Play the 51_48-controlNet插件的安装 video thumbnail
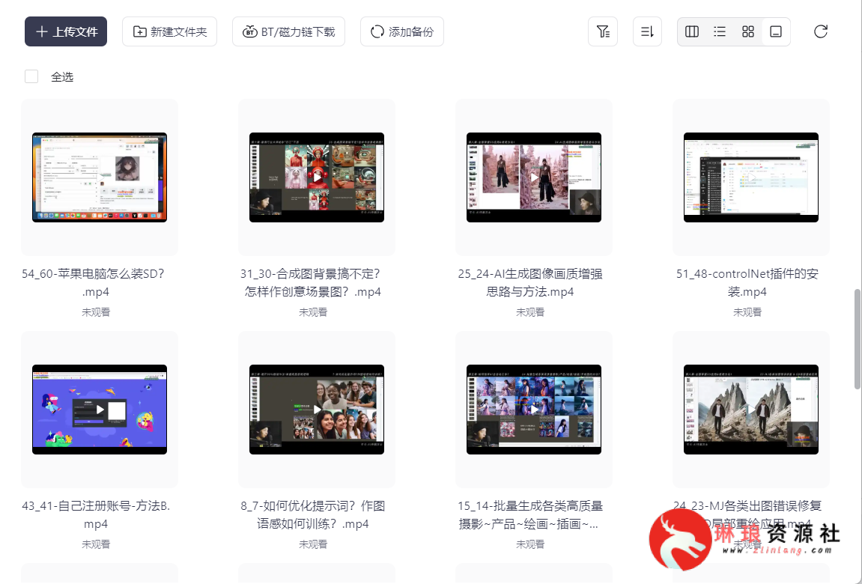Screen dimensions: 862x584 [751, 177]
